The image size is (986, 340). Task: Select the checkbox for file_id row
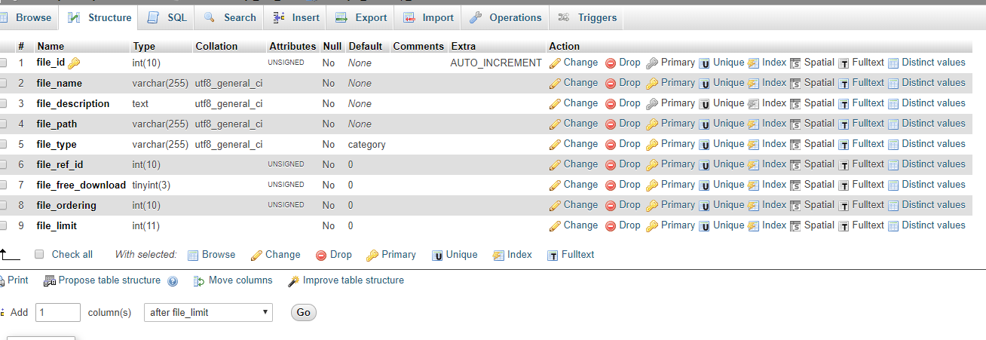tap(3, 63)
